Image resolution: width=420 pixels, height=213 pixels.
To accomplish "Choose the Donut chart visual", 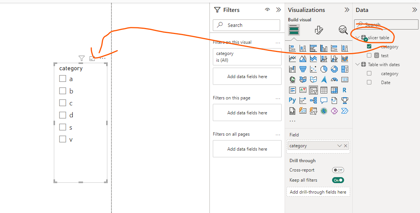I will (x=334, y=69).
